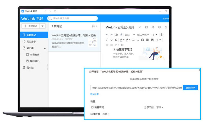Enable the 设置密码 checkbox
This screenshot has height=124, width=204.
tap(92, 107)
